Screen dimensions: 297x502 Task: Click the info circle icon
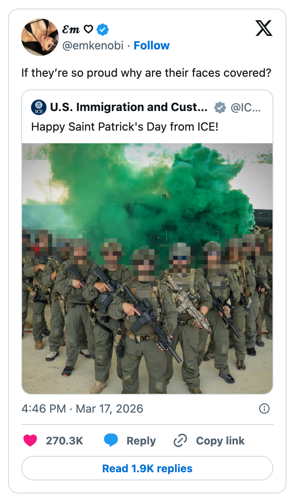[264, 409]
